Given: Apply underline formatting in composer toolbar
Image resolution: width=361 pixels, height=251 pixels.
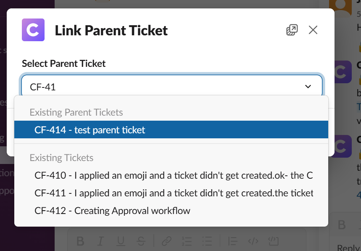Looking at the screenshot, I should (x=121, y=241).
